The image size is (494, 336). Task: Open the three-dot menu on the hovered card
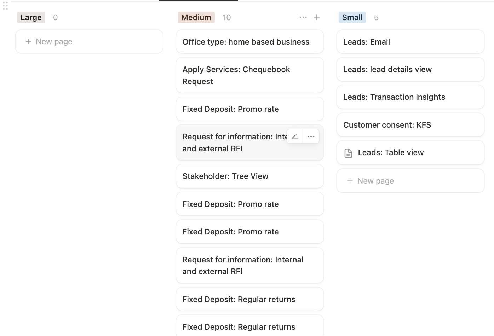(x=311, y=137)
